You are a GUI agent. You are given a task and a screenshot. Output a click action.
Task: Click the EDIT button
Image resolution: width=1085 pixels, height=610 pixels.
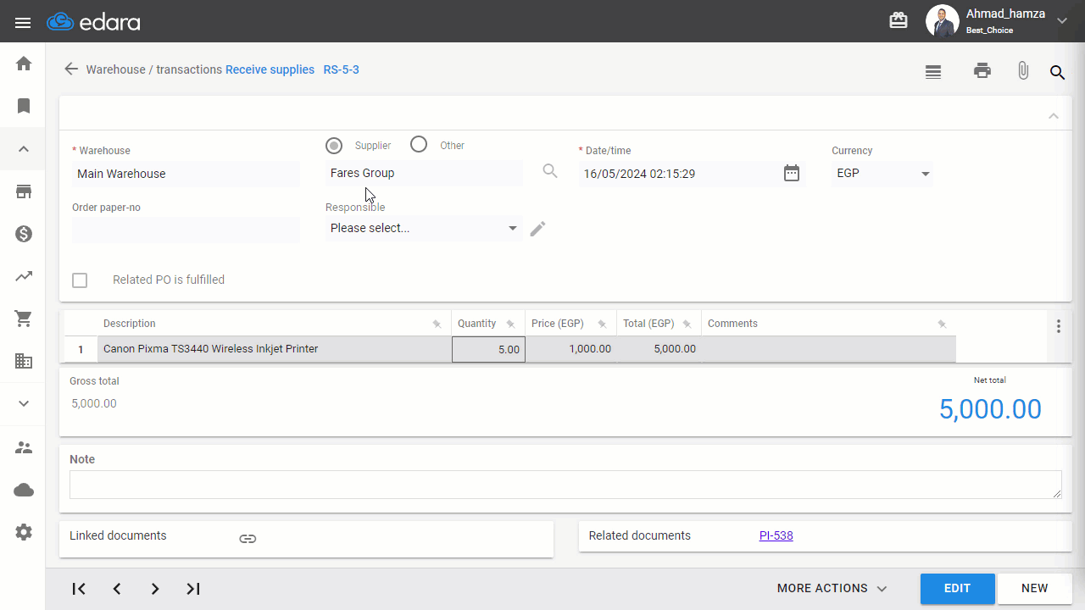click(x=958, y=589)
